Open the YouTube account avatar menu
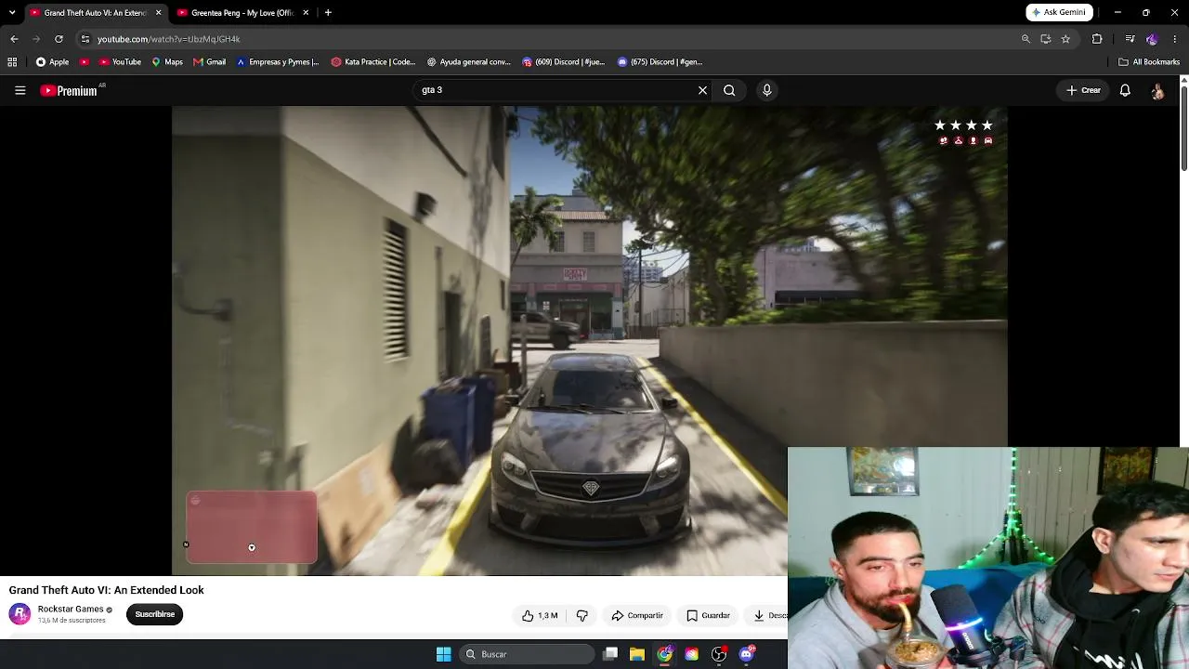The width and height of the screenshot is (1189, 669). (x=1157, y=90)
